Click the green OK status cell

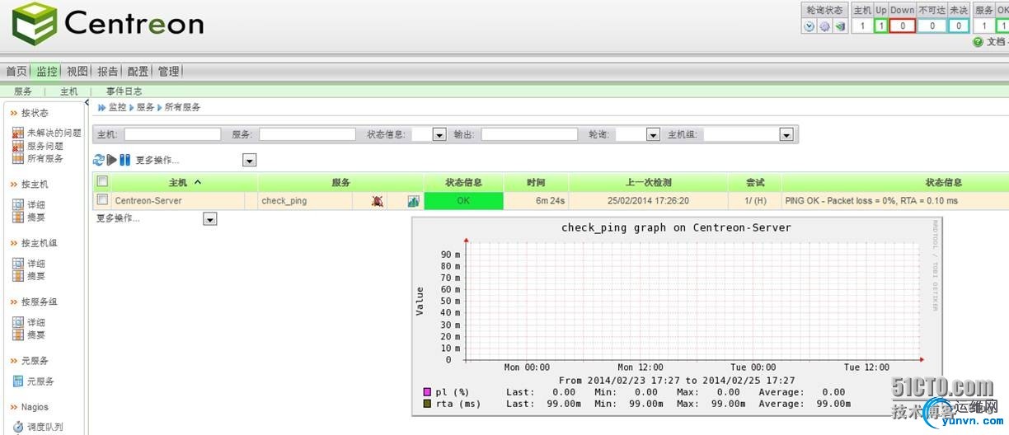tap(463, 200)
